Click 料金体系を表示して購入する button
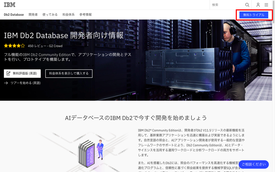The width and height of the screenshot is (275, 172). click(x=69, y=74)
